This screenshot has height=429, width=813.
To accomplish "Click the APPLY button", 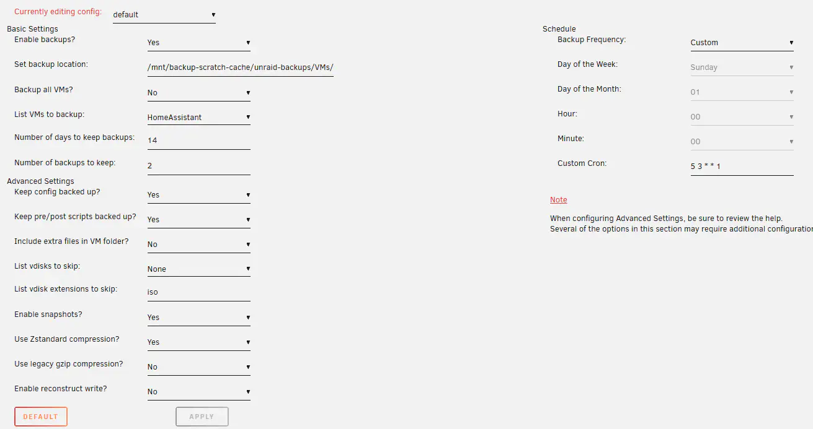I will (202, 416).
